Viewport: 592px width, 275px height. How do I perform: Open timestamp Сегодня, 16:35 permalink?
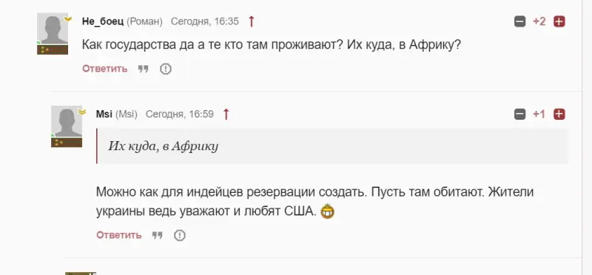pos(205,21)
